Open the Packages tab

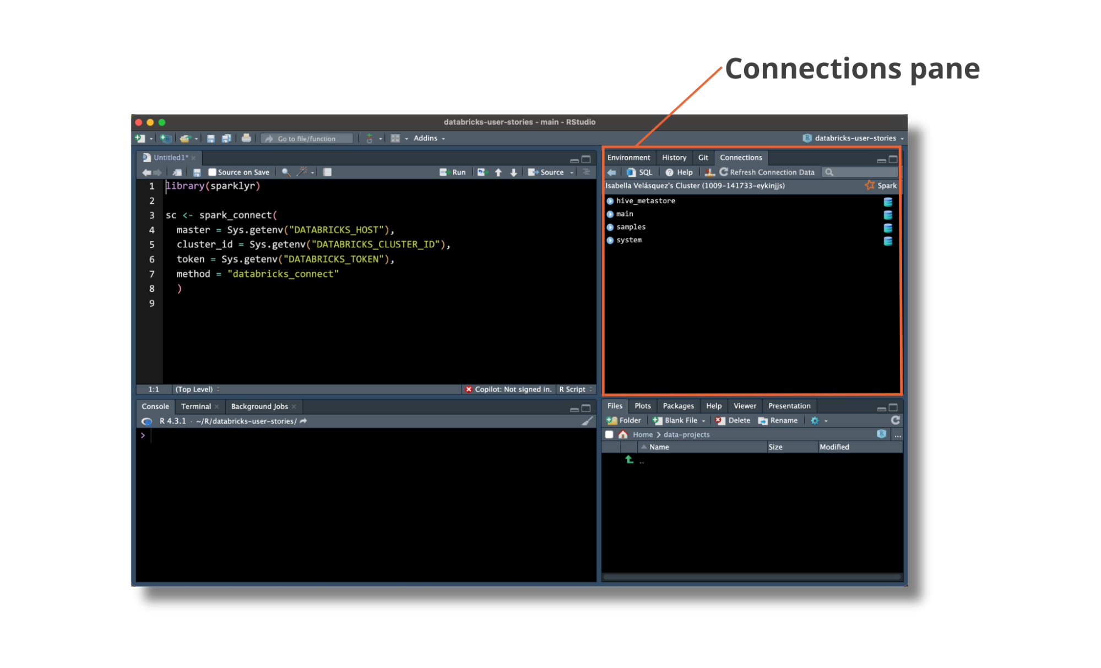[678, 406]
